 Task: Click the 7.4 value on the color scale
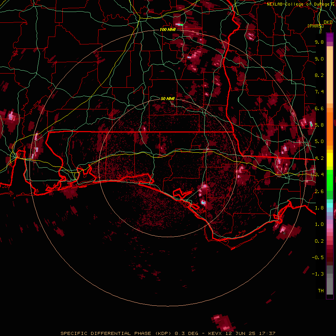coord(319,92)
